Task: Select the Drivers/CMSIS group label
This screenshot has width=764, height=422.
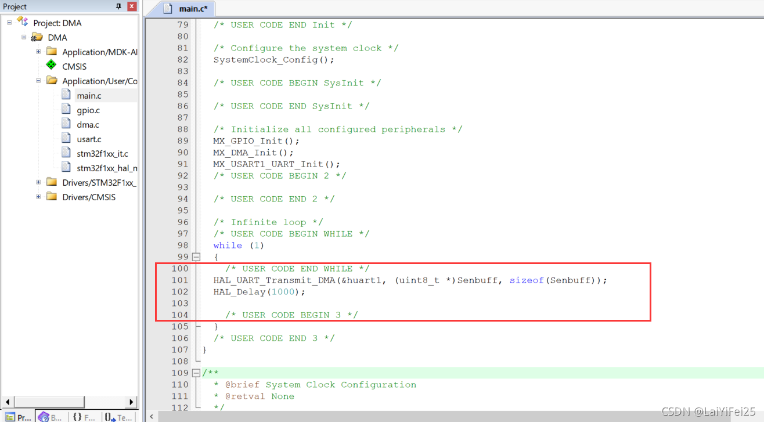Action: point(89,197)
